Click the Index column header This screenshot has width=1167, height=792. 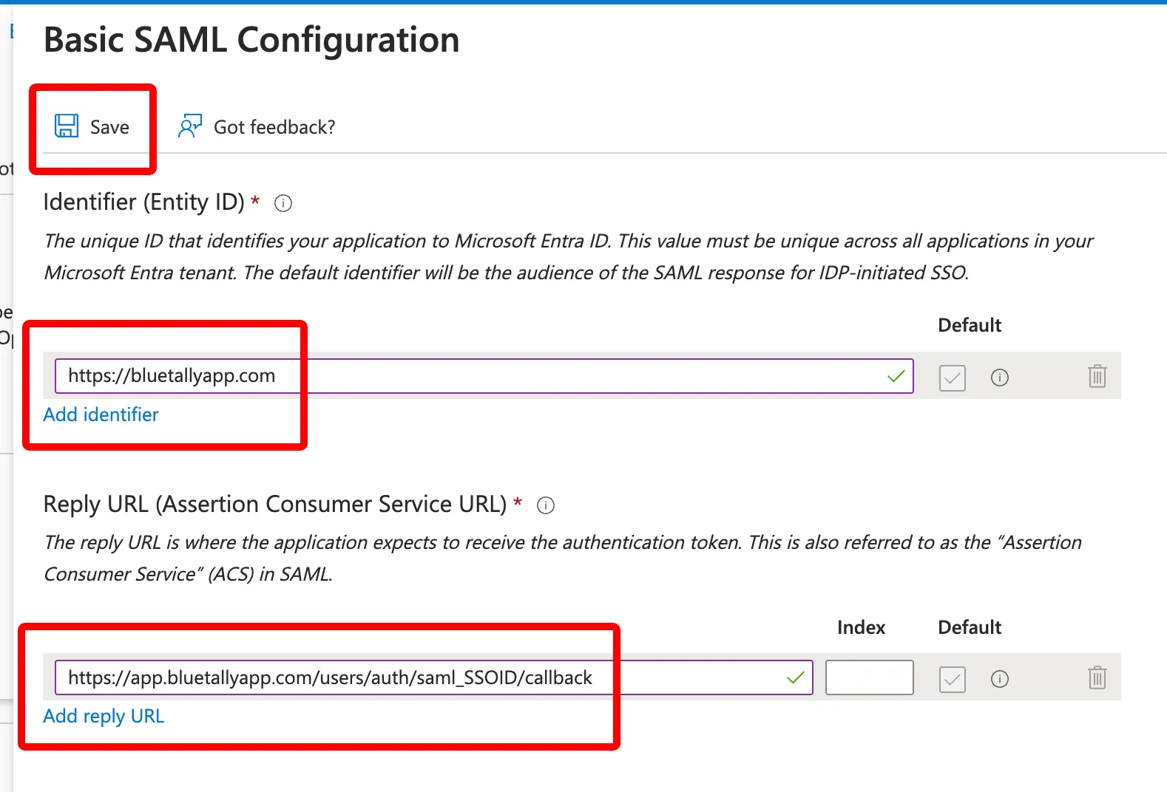tap(861, 627)
